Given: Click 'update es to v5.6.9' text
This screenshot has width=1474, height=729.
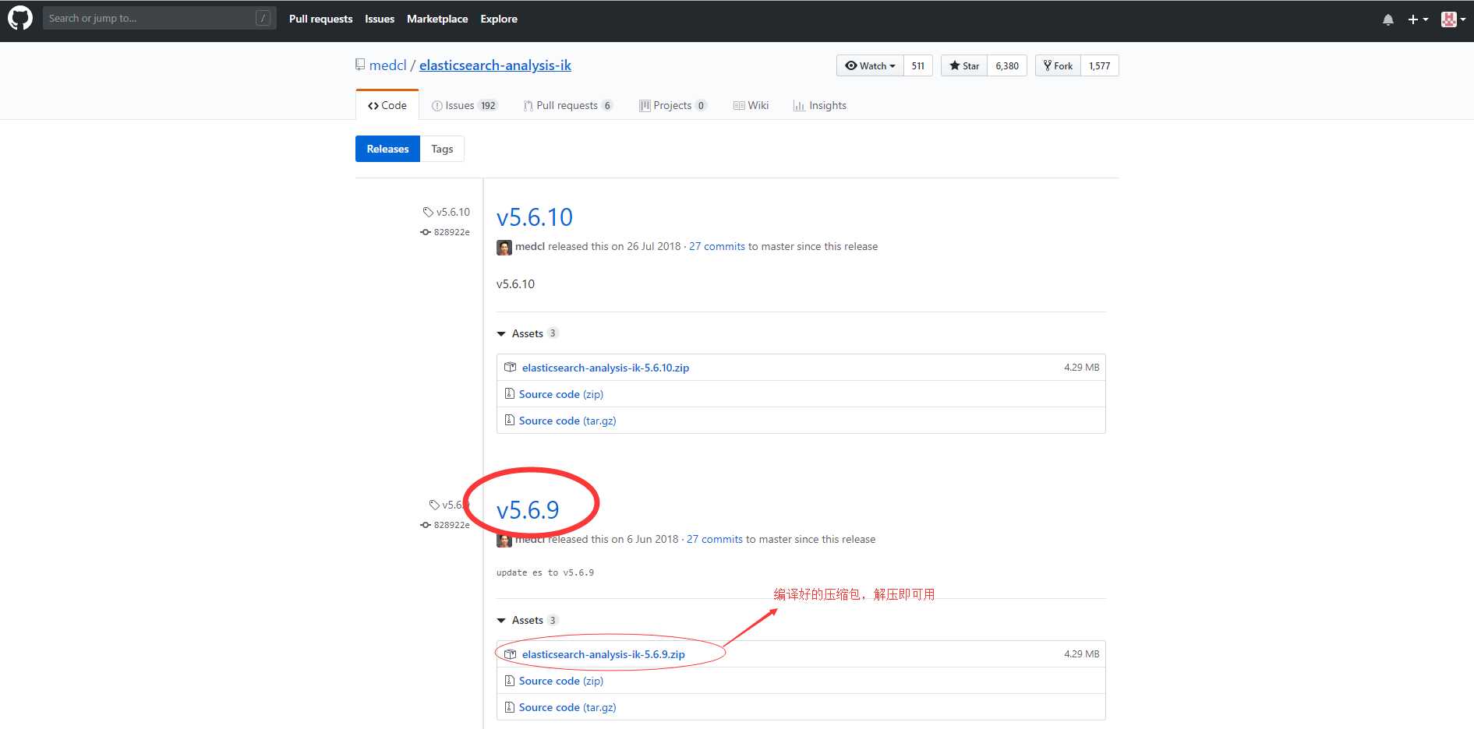Looking at the screenshot, I should coord(545,572).
